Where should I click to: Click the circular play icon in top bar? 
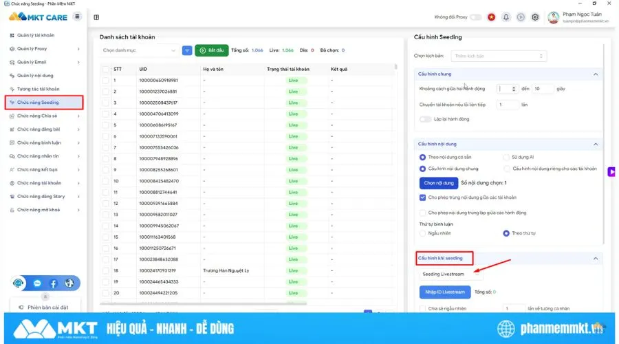[521, 17]
